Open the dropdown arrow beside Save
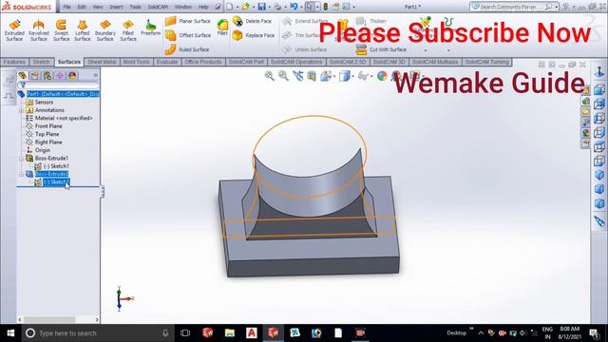The height and width of the screenshot is (342, 608). (x=270, y=7)
